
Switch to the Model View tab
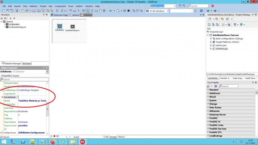pos(225,78)
